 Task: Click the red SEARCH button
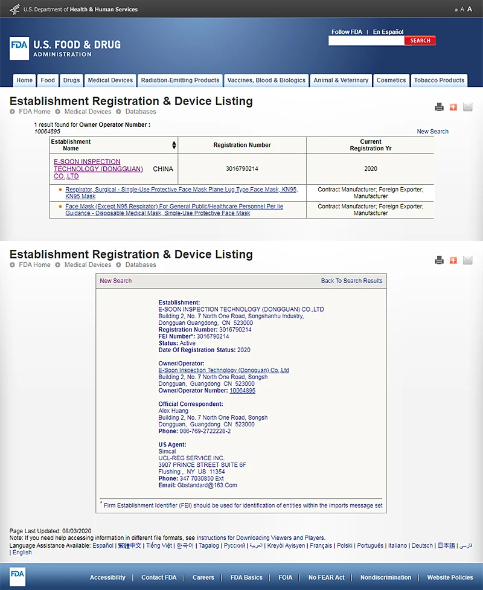point(420,40)
